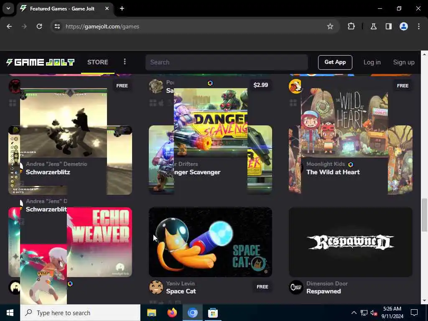Open Microsoft Store from the taskbar
Image resolution: width=428 pixels, height=321 pixels.
(213, 313)
